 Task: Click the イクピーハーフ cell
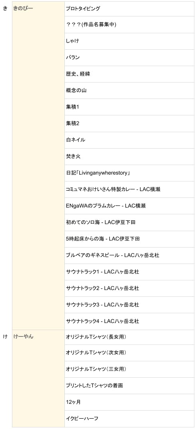[x=129, y=419]
